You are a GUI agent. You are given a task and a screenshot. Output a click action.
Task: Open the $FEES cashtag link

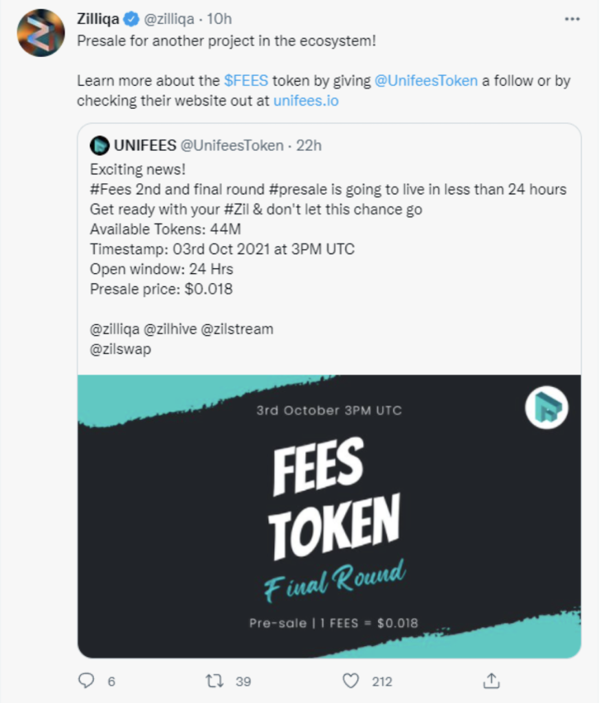(x=246, y=81)
